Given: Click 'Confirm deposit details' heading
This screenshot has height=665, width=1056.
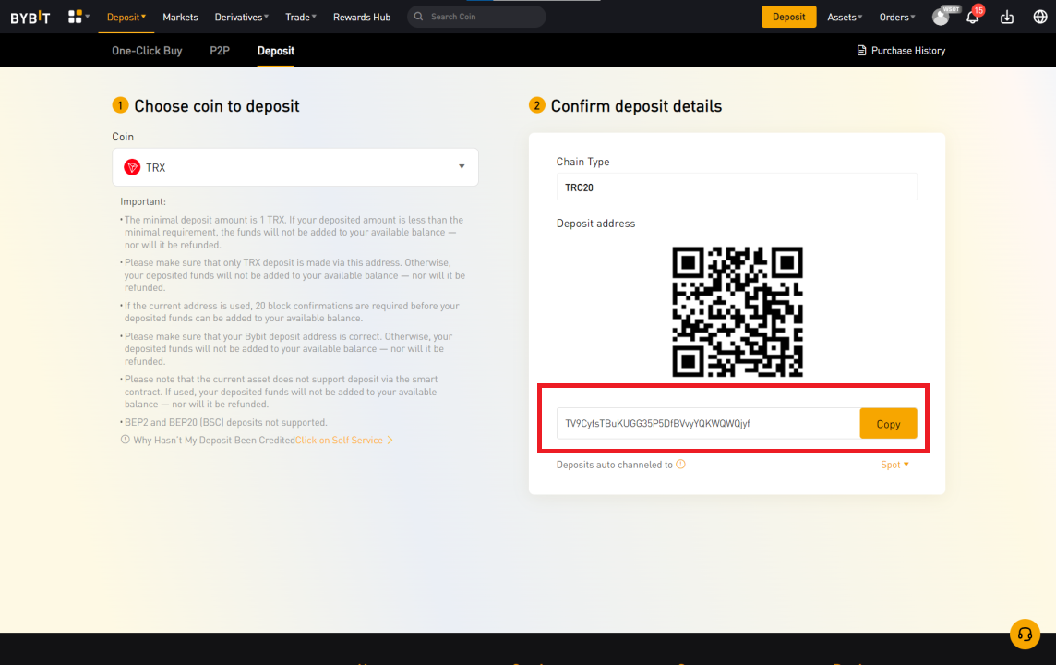Looking at the screenshot, I should [x=636, y=106].
